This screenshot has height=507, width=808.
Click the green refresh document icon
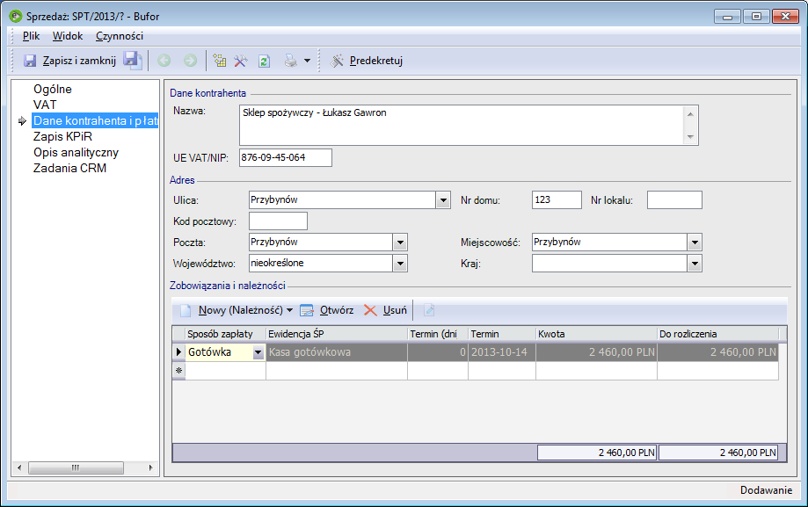click(x=265, y=61)
